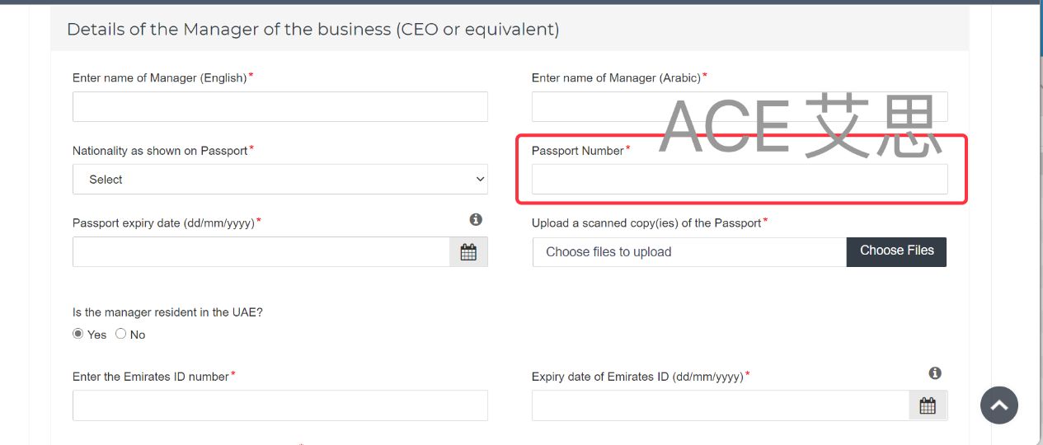This screenshot has width=1043, height=445.
Task: Click the 'Is the manager resident in the UAE?' text
Action: coord(167,312)
